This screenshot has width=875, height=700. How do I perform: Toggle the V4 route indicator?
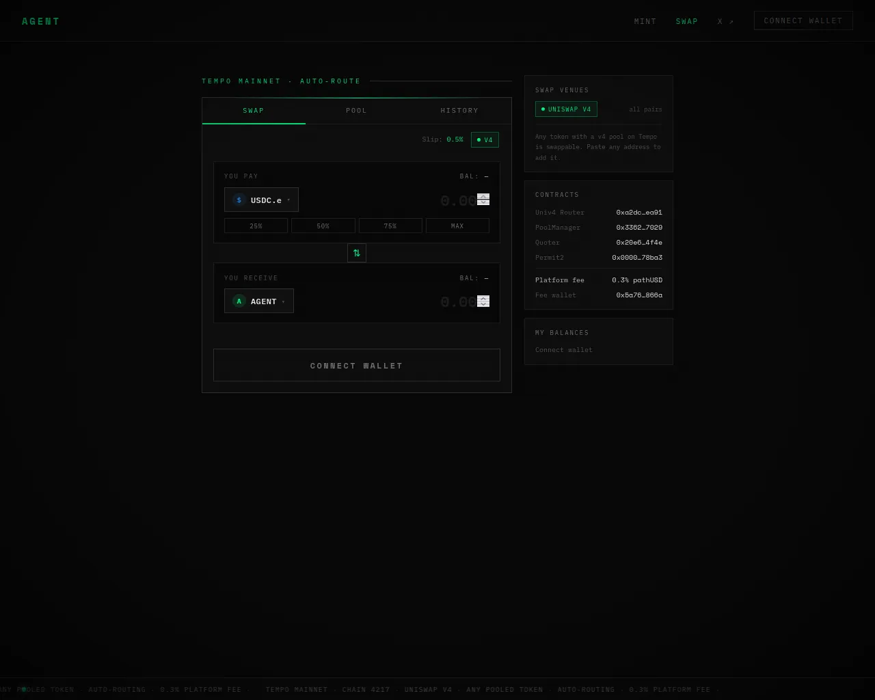[485, 140]
